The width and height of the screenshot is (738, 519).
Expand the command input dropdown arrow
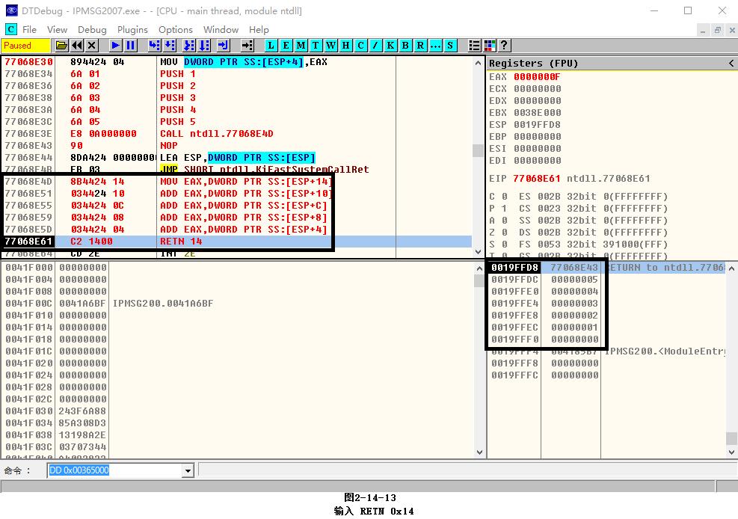188,470
